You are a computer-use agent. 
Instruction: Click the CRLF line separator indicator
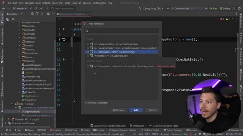click(x=147, y=134)
